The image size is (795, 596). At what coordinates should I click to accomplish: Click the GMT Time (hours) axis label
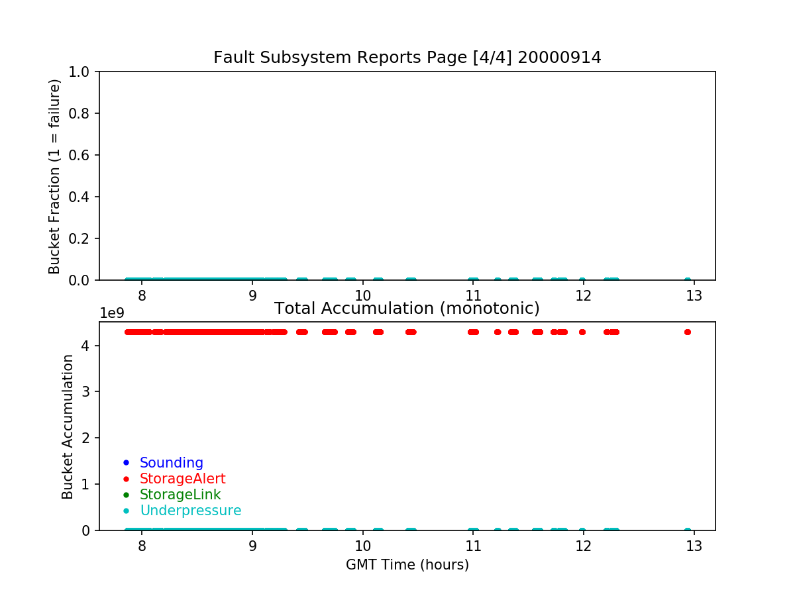[407, 565]
